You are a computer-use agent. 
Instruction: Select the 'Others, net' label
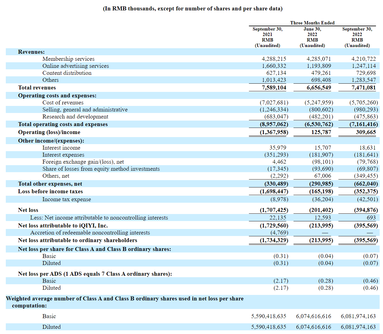tap(56, 176)
